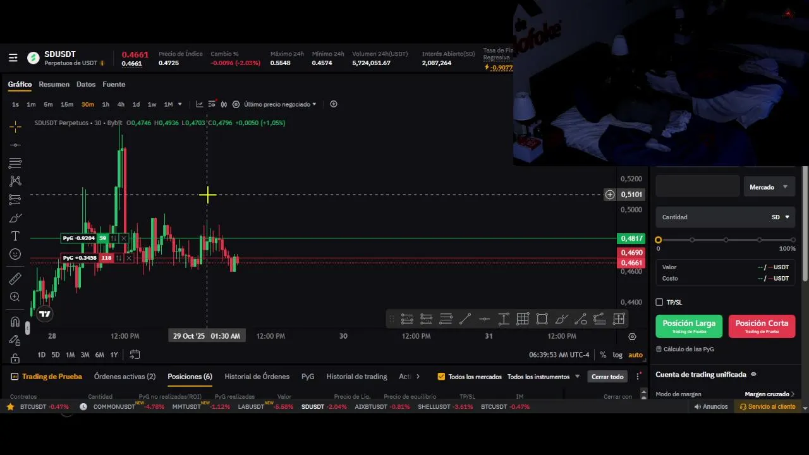
Task: Open the emoji icons tool
Action: [15, 254]
